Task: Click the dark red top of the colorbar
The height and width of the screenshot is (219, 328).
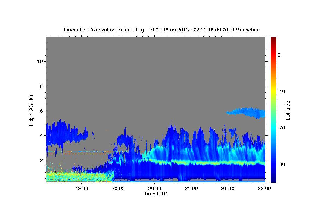Action: point(273,40)
